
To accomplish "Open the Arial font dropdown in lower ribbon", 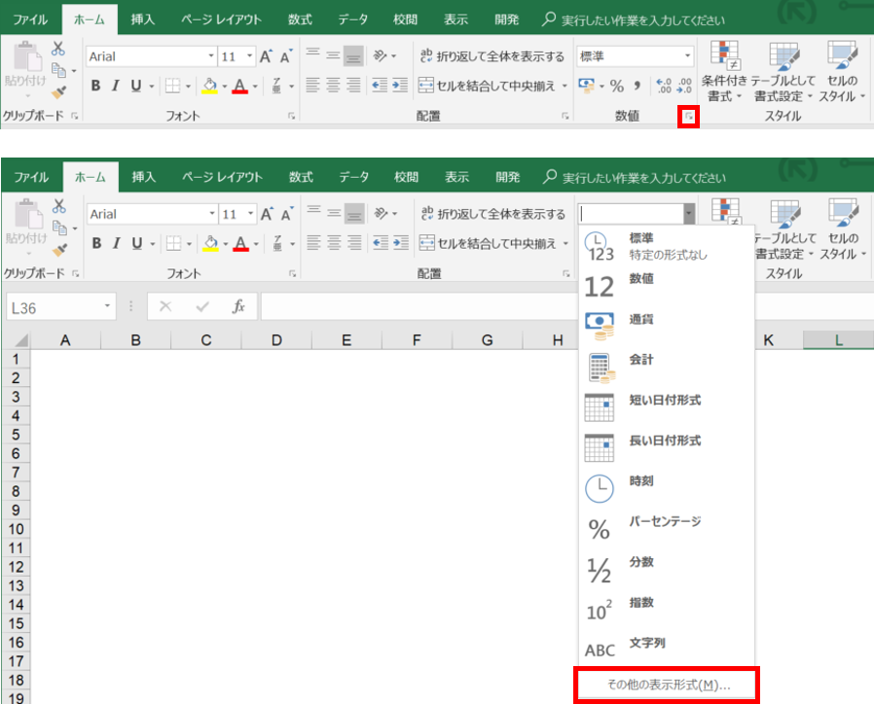I will (212, 214).
